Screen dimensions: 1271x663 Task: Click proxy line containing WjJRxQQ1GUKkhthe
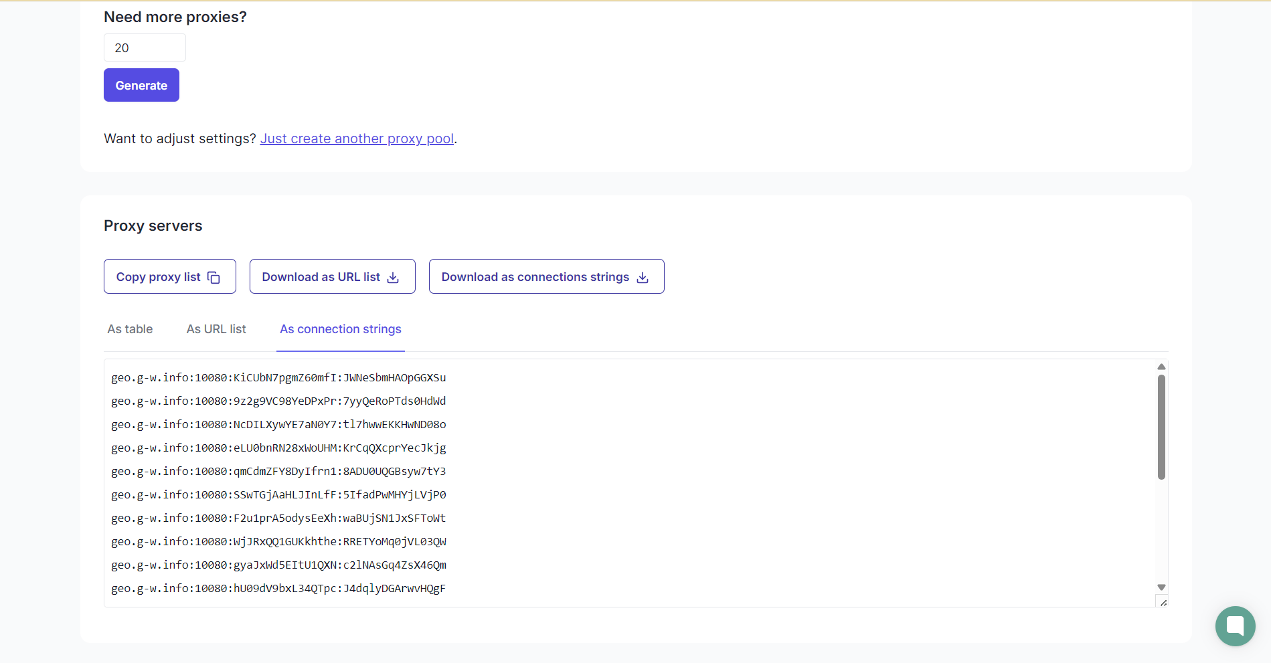[x=278, y=541]
